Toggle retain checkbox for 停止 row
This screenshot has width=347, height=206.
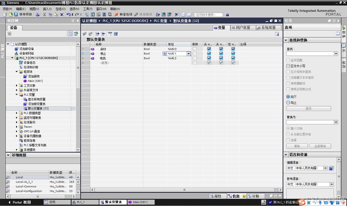point(195,53)
